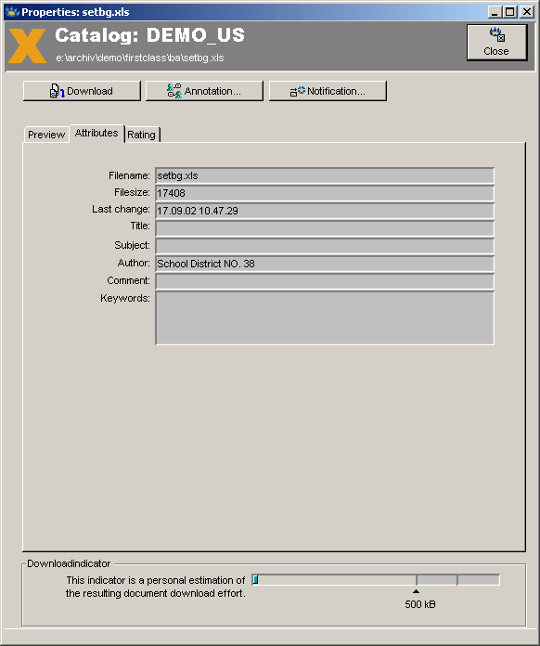Click the orange X catalog logo
The image size is (540, 646).
28,45
